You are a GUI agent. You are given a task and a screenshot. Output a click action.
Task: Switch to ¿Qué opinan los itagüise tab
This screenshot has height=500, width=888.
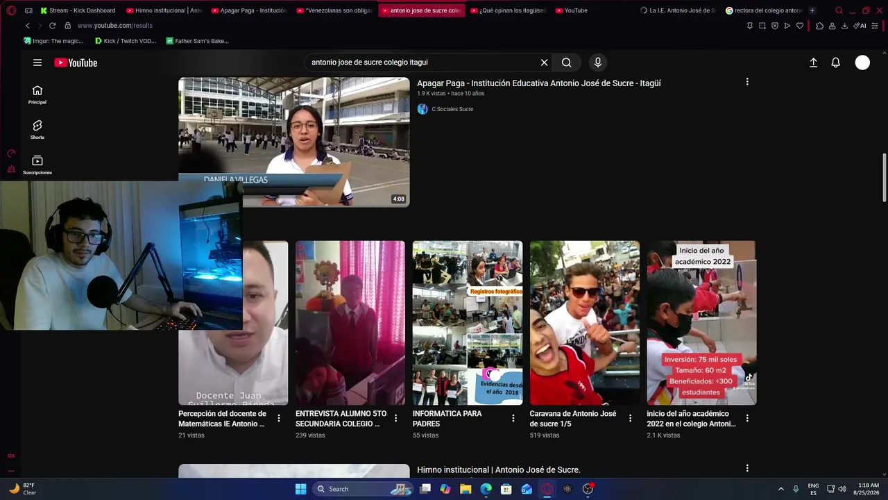coord(509,10)
